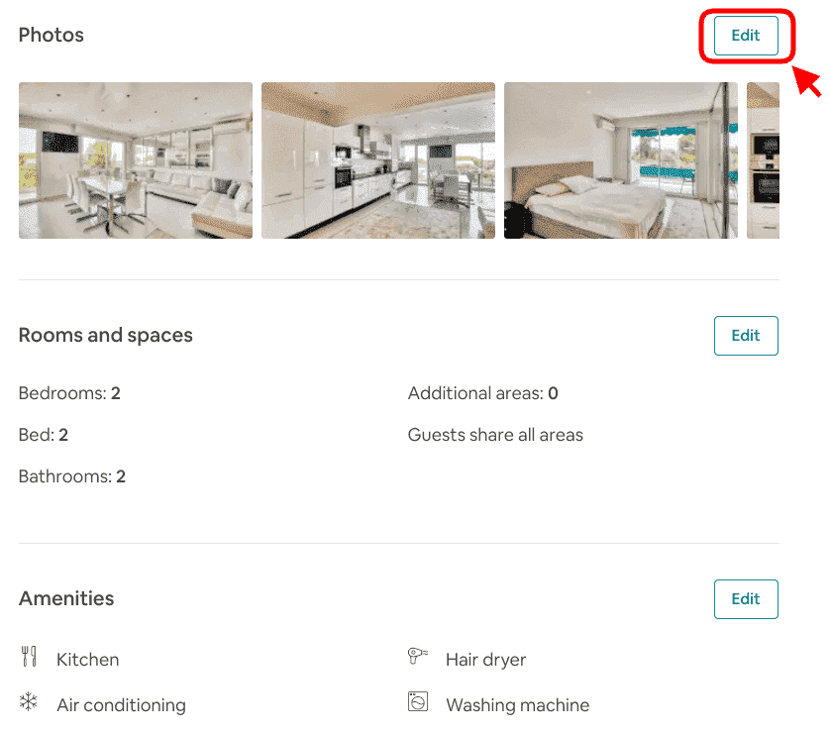Click the kitchen utensils amenity icon
Viewport: 830px width, 734px height.
[x=28, y=657]
